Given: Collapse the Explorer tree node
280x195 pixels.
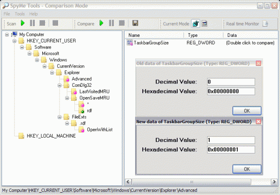Looking at the screenshot, I should (x=52, y=72).
